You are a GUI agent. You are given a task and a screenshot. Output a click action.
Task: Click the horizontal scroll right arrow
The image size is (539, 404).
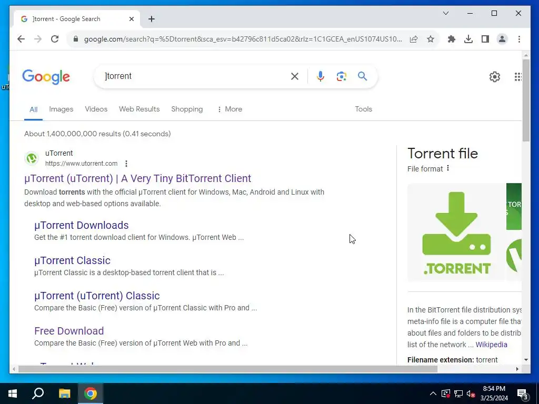tap(517, 369)
